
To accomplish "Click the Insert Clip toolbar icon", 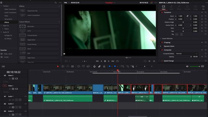I will point(79,66).
